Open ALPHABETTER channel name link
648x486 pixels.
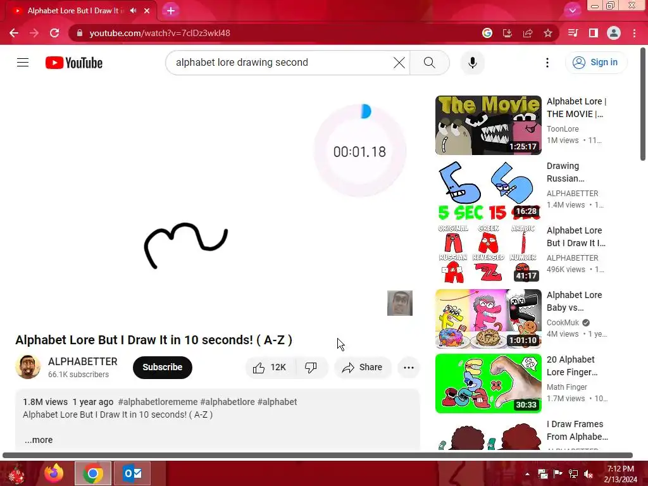click(x=83, y=361)
